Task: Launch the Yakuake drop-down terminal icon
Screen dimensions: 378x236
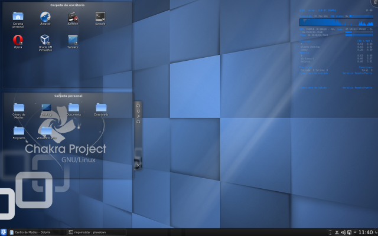Action: [73, 40]
